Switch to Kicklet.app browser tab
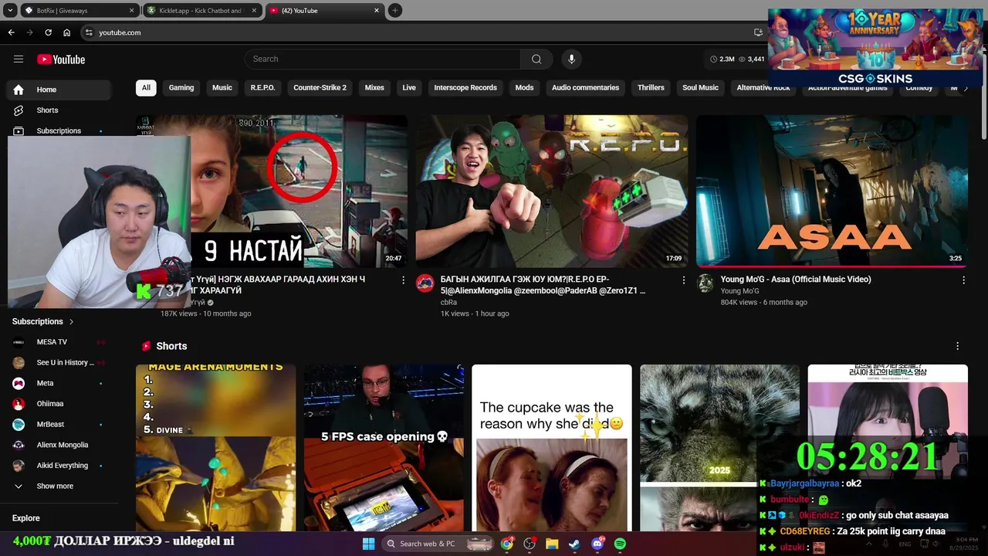Viewport: 988px width, 556px height. (x=201, y=11)
